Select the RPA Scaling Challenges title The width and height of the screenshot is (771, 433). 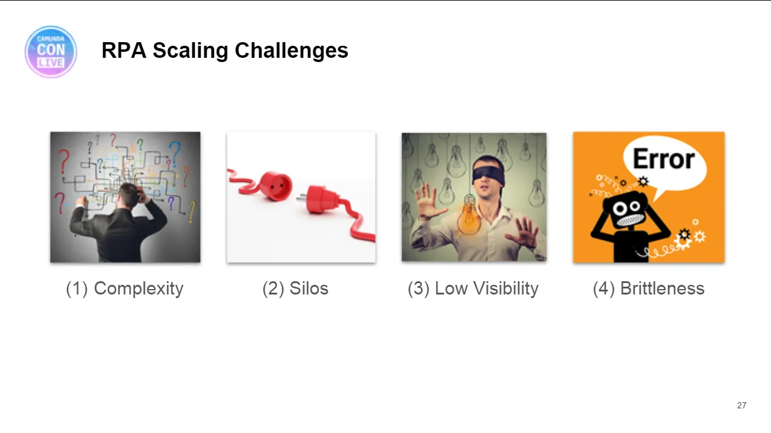pyautogui.click(x=225, y=50)
